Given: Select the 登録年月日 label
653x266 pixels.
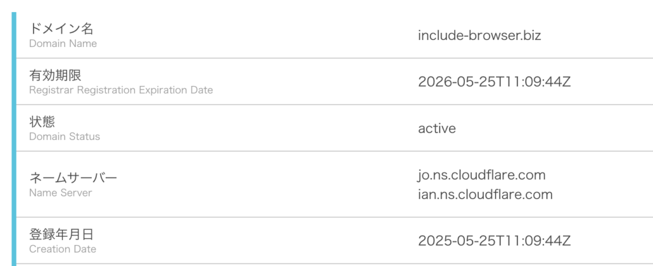Looking at the screenshot, I should (x=62, y=234).
